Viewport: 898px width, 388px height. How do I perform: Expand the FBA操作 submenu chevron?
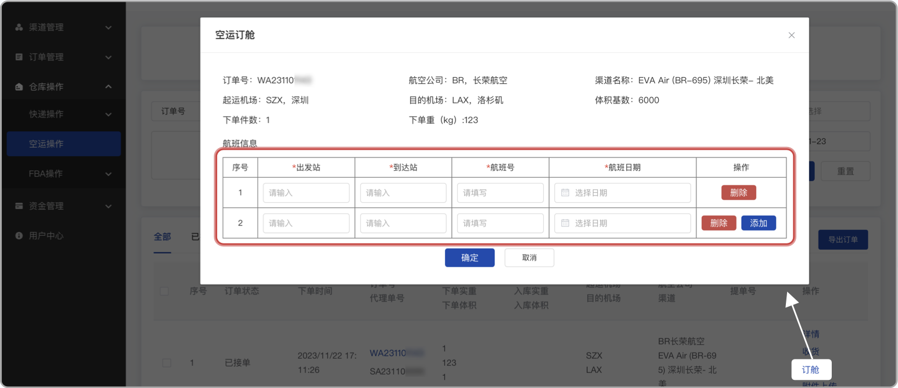coord(109,174)
